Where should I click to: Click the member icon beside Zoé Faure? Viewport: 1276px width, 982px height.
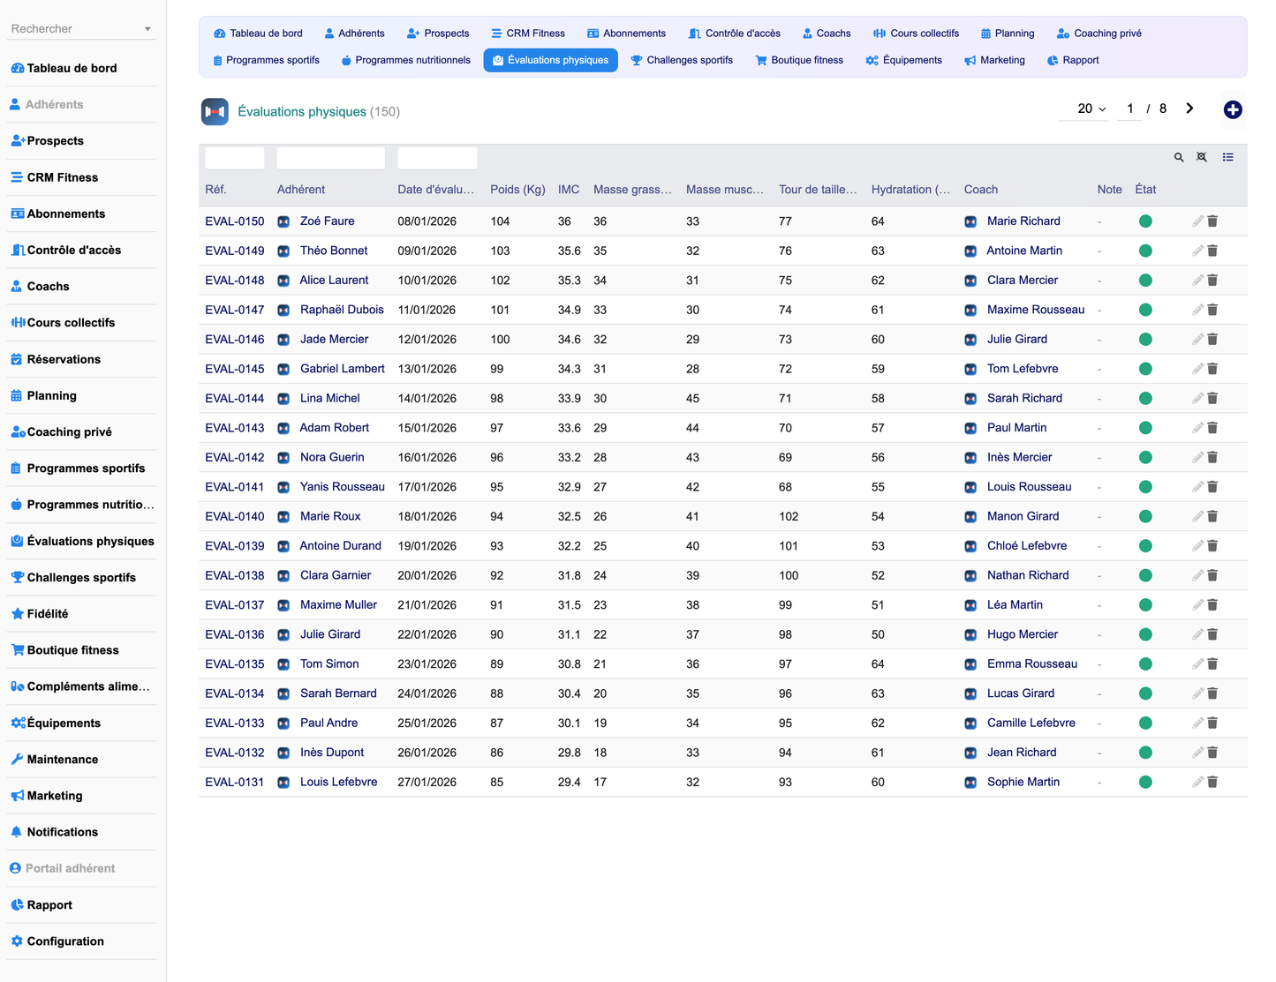click(x=283, y=221)
